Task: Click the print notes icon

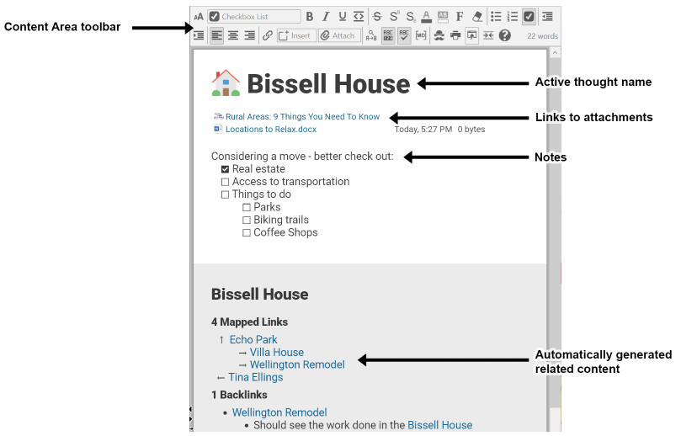Action: 455,35
